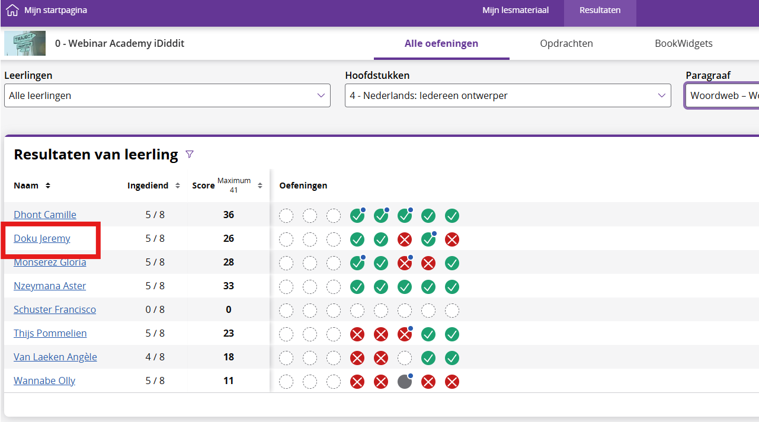Sort the table by Naam column
Image resolution: width=759 pixels, height=422 pixels.
click(48, 186)
